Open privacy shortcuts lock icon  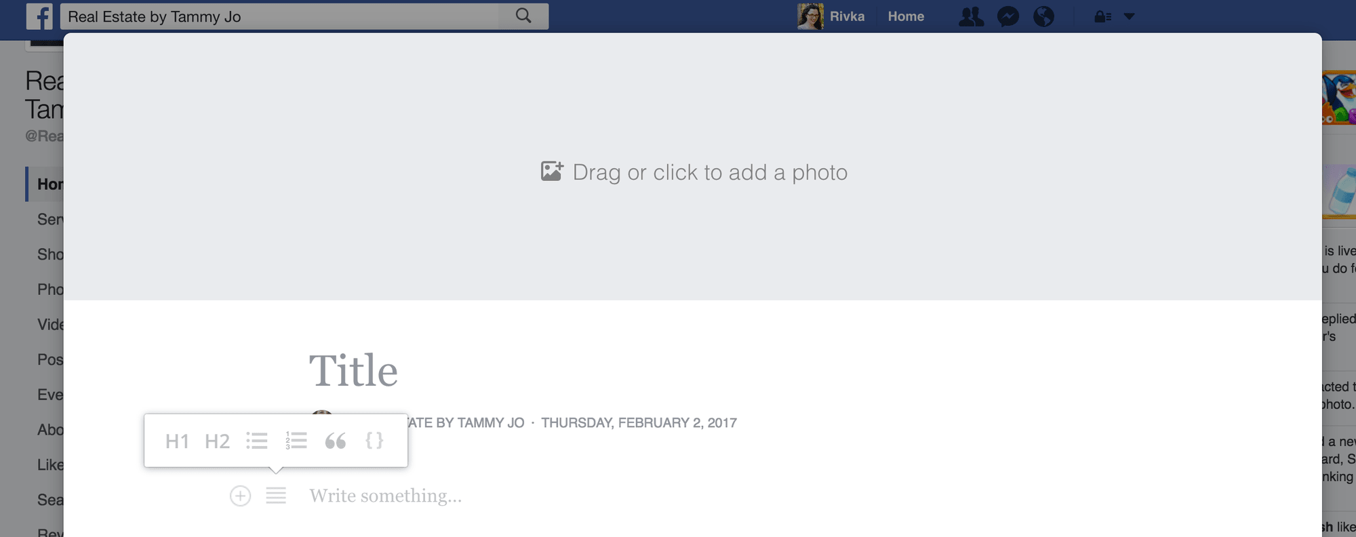1102,16
